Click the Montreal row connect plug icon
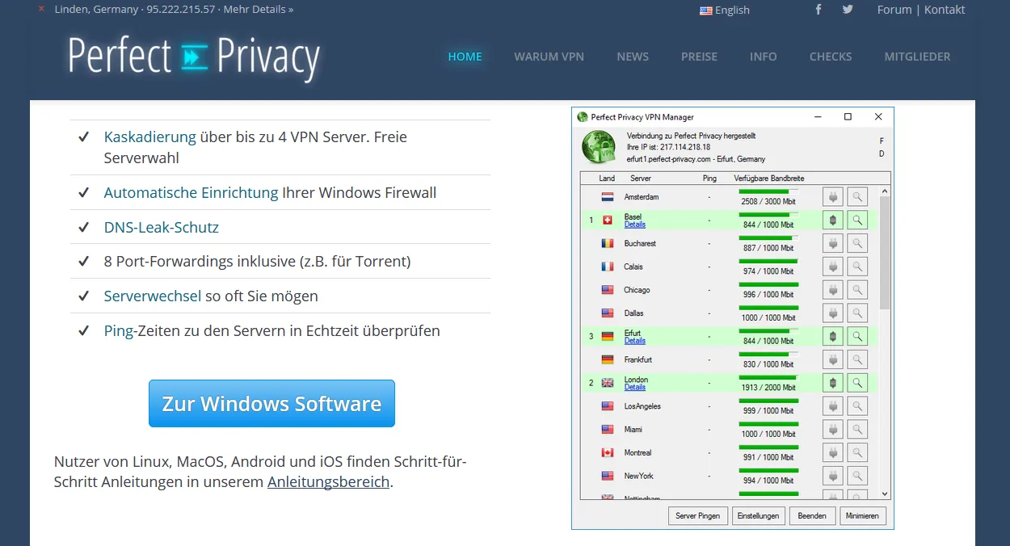This screenshot has height=546, width=1010. pos(833,452)
